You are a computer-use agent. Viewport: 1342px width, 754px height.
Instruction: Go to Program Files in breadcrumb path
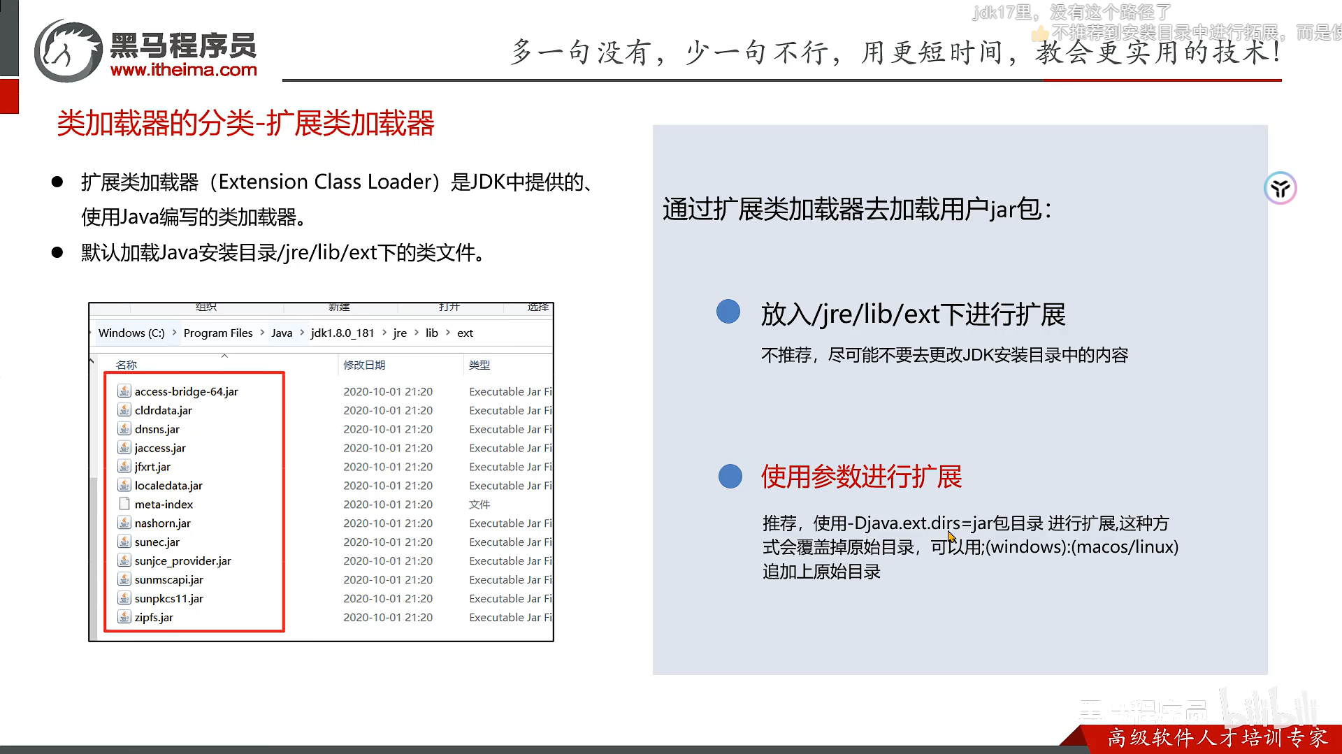218,333
